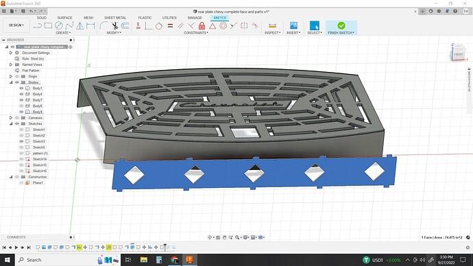
Task: Apply the Parallel constraint
Action: [181, 25]
